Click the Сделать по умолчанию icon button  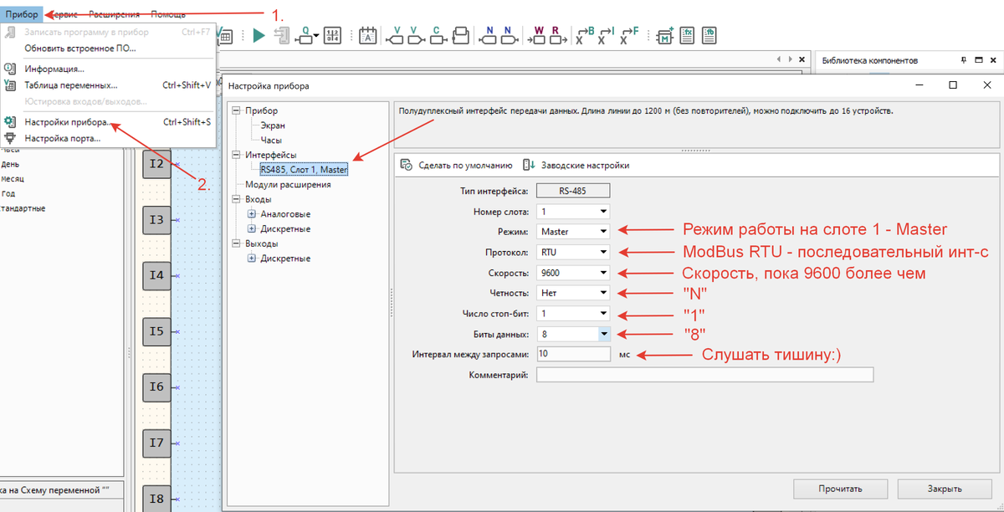click(407, 165)
